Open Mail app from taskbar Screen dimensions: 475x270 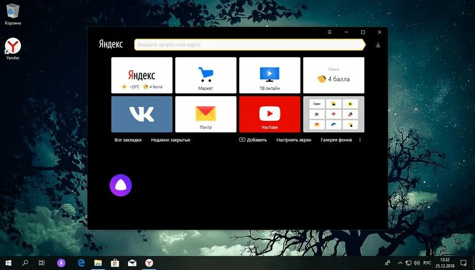(132, 263)
